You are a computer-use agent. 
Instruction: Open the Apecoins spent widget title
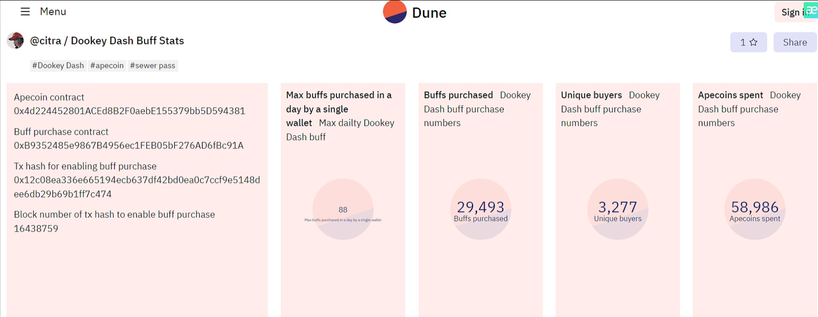point(730,95)
